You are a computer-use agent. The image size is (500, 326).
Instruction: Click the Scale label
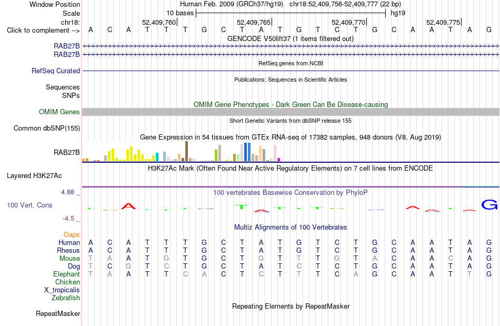71,13
